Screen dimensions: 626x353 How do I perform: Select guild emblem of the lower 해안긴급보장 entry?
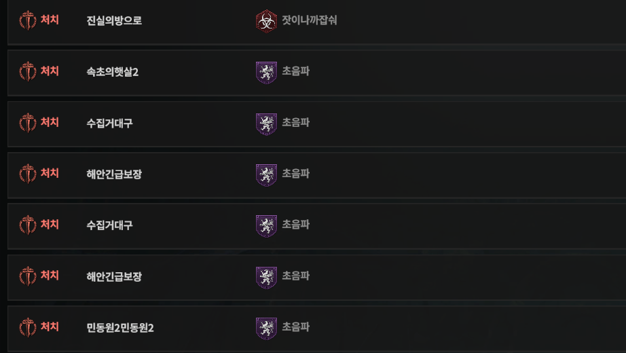[x=266, y=277]
